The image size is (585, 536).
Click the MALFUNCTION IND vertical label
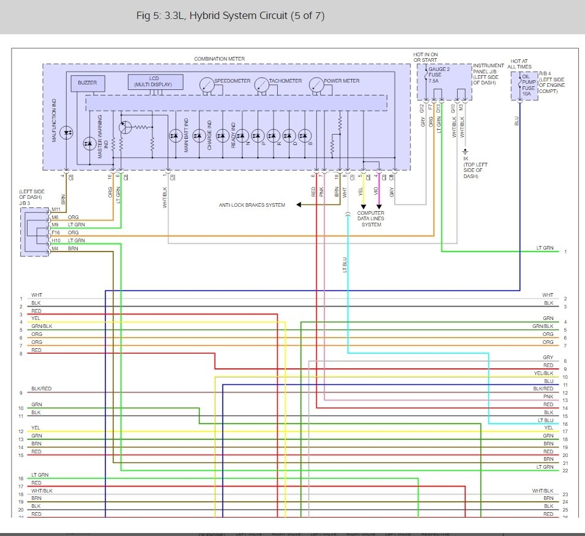click(54, 121)
